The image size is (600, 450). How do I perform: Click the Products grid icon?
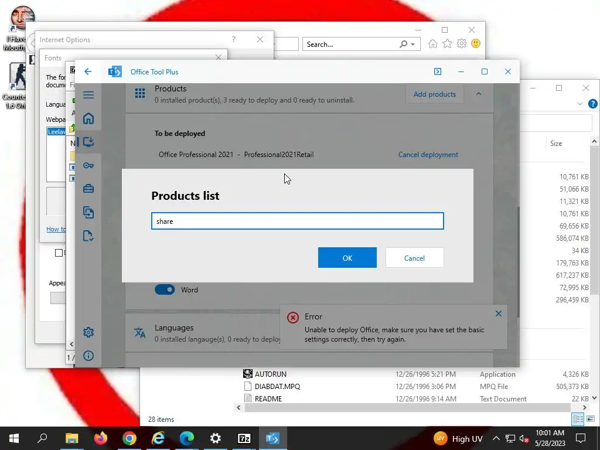139,93
